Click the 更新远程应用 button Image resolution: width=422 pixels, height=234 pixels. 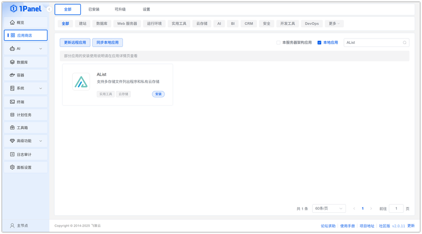point(75,43)
